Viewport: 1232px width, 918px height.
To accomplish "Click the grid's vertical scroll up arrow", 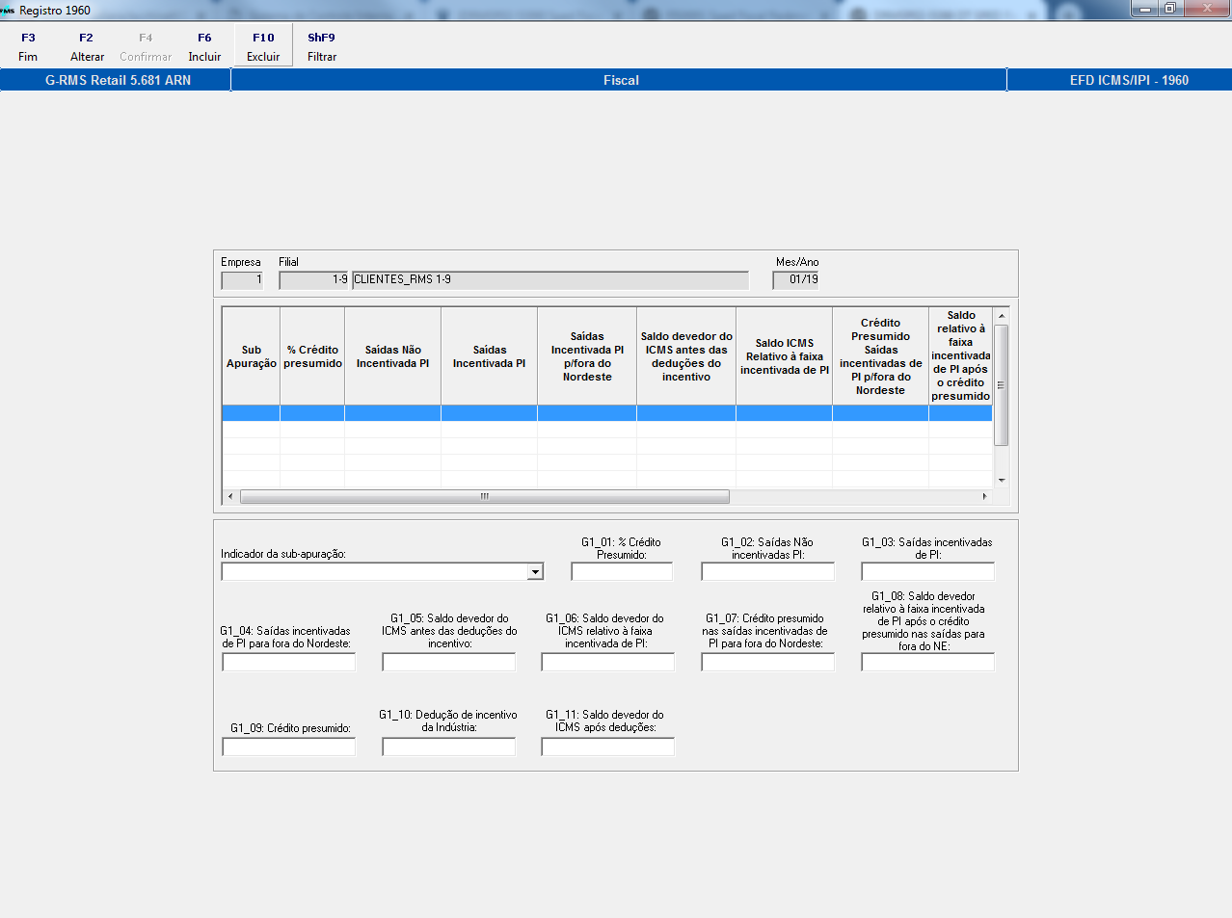I will point(1002,315).
